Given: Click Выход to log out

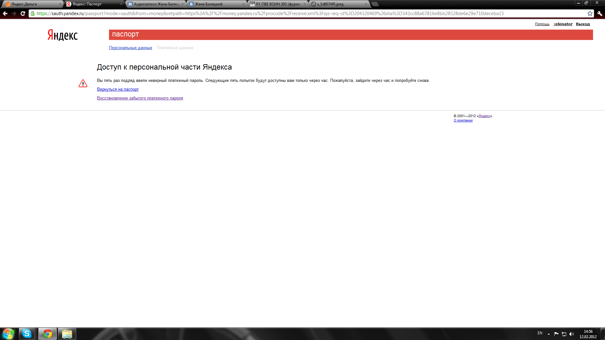Looking at the screenshot, I should coord(583,24).
